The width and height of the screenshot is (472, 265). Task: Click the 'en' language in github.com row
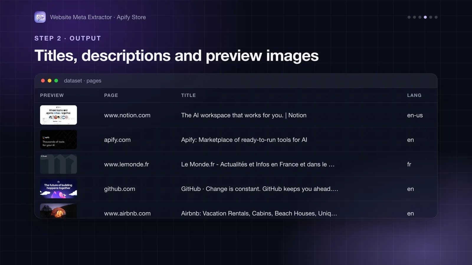(410, 189)
